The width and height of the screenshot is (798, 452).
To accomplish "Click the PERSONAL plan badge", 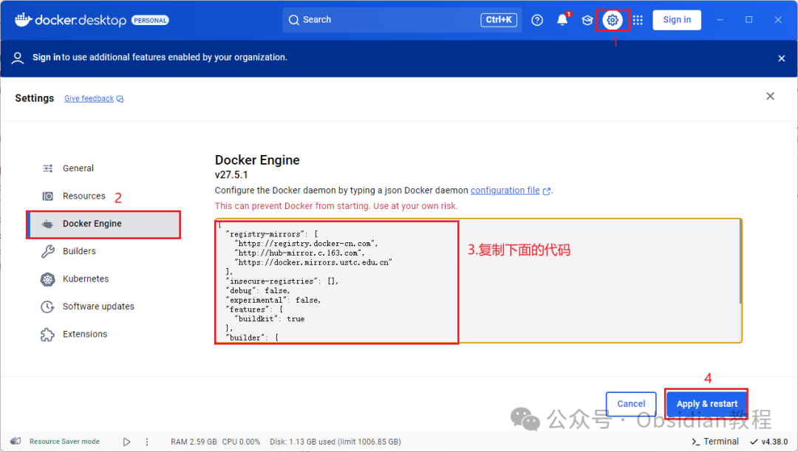I will tap(150, 21).
